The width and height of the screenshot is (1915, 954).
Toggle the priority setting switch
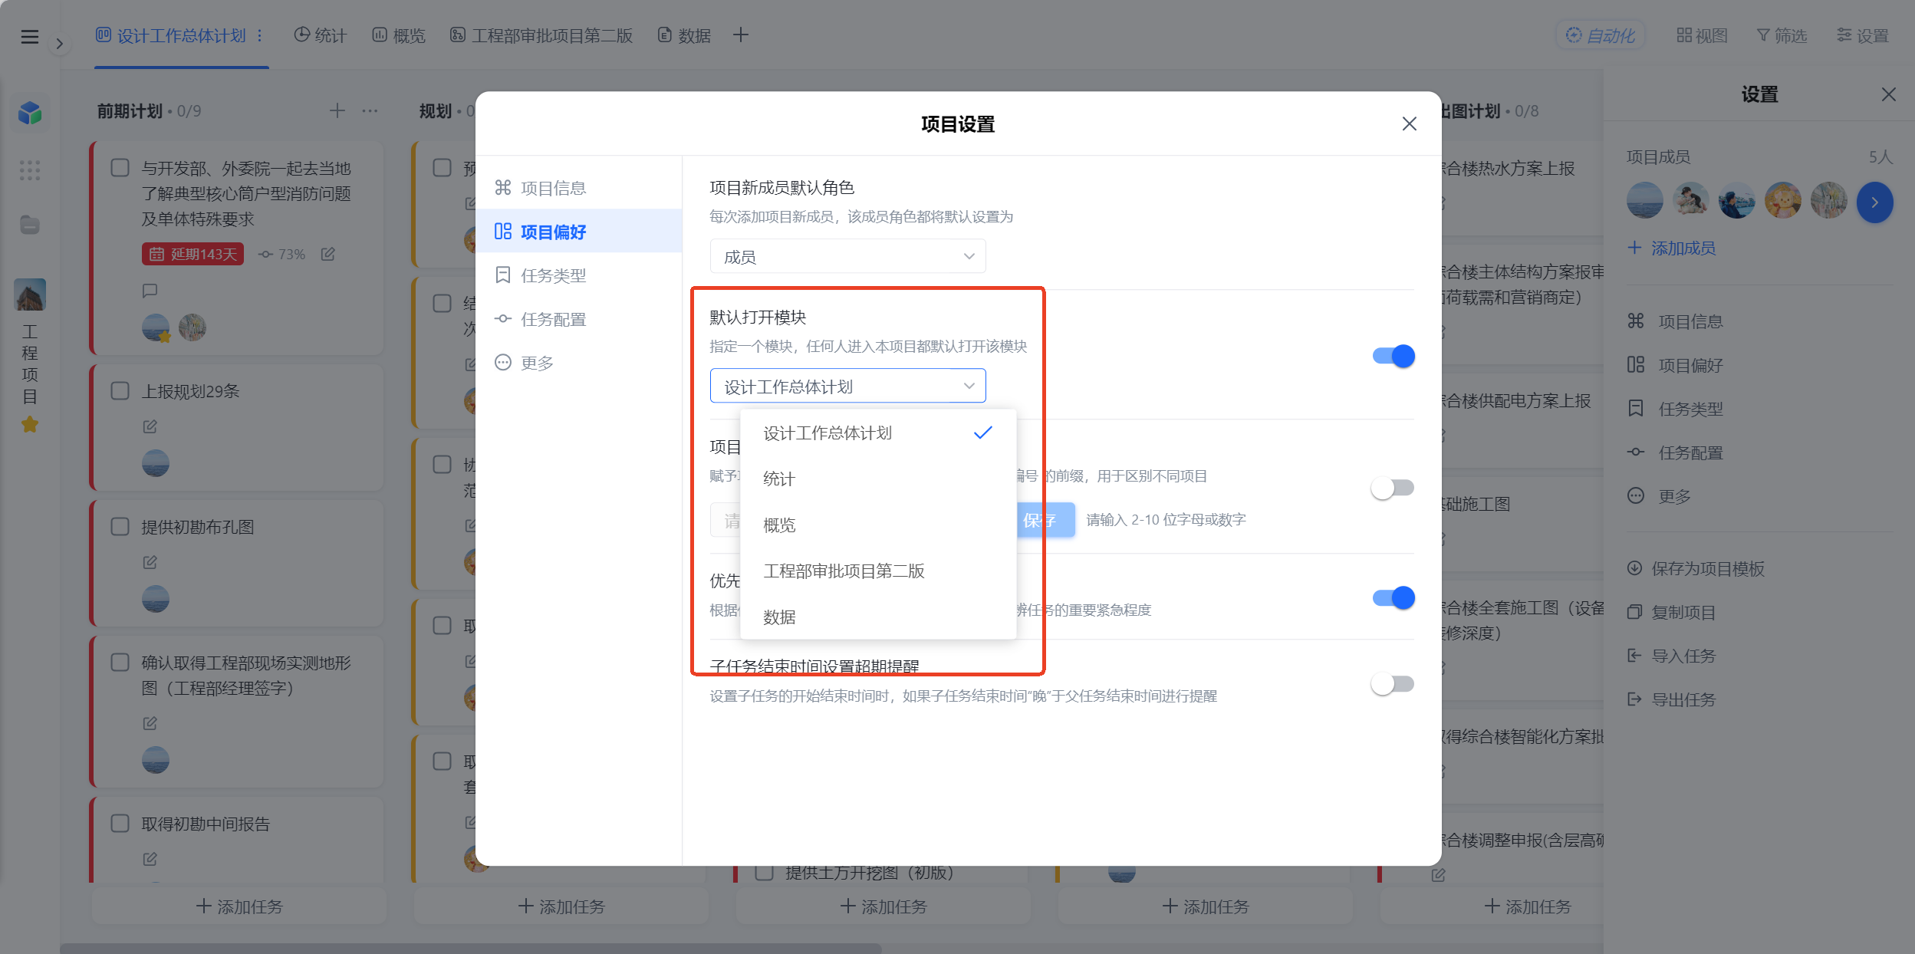pyautogui.click(x=1393, y=597)
